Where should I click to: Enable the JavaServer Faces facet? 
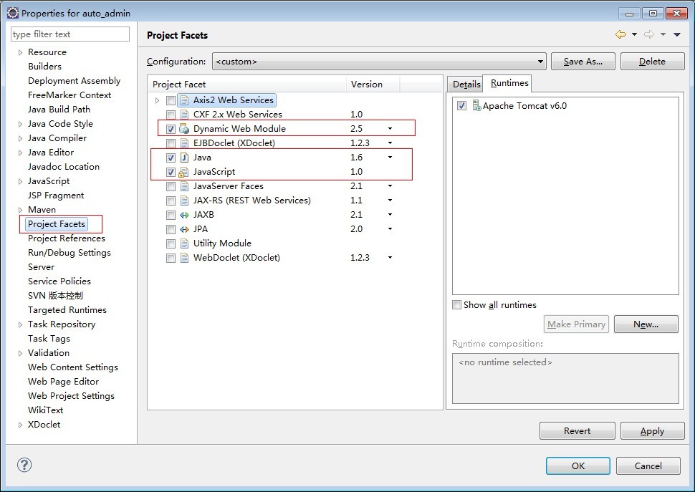(171, 186)
